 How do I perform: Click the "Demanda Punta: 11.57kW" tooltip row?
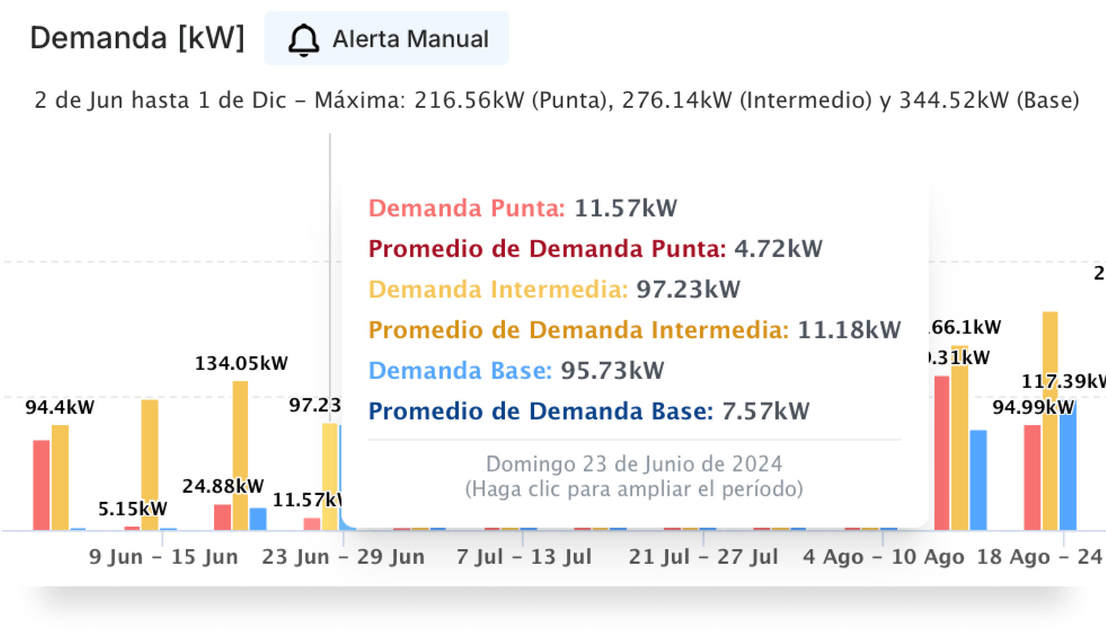523,208
